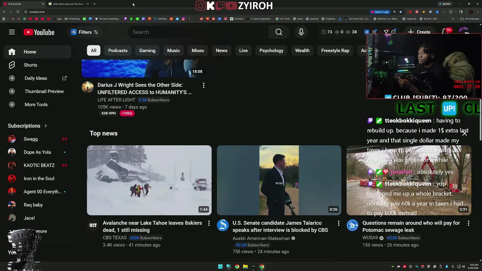Image resolution: width=482 pixels, height=271 pixels.
Task: Open the Dope As Yola subscription
Action: point(38,152)
